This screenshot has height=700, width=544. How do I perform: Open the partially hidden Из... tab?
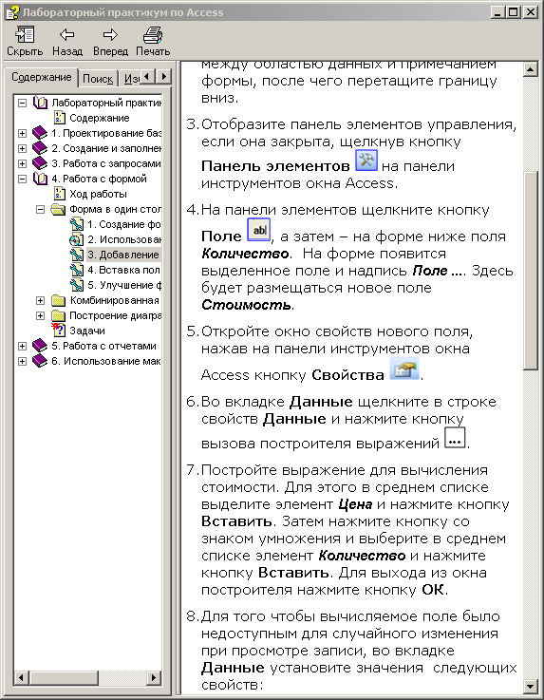(x=130, y=79)
